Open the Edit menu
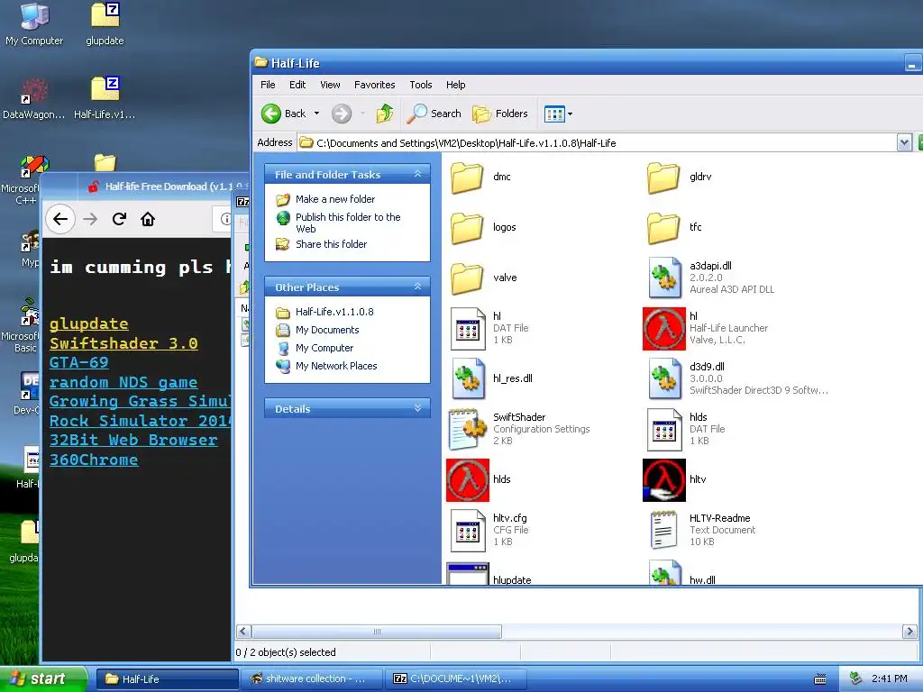This screenshot has width=923, height=692. click(x=297, y=85)
